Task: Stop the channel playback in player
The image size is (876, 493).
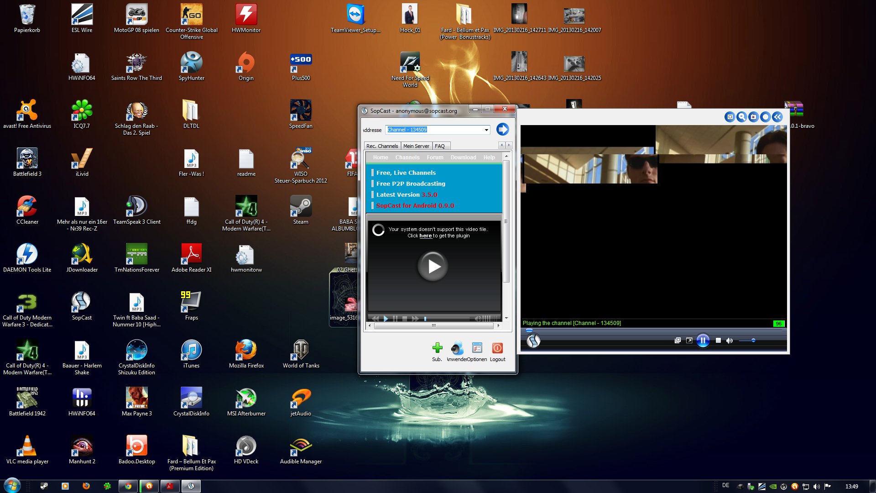Action: point(718,341)
